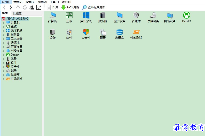Open the 查看(V) menu
The width and height of the screenshot is (207, 136).
coord(18,2)
